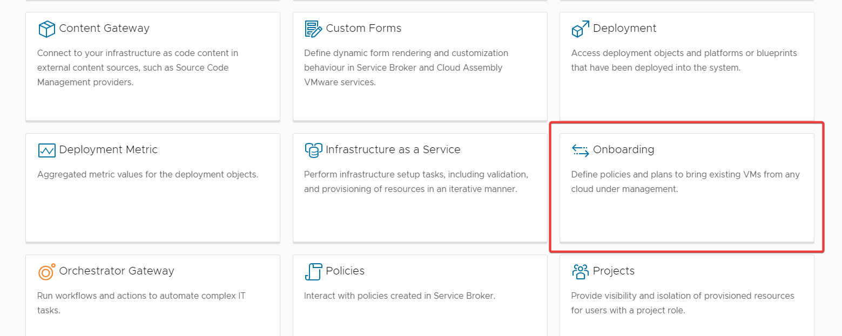Click 'Access deployment objects and platforms' description
This screenshot has width=842, height=336.
click(684, 60)
